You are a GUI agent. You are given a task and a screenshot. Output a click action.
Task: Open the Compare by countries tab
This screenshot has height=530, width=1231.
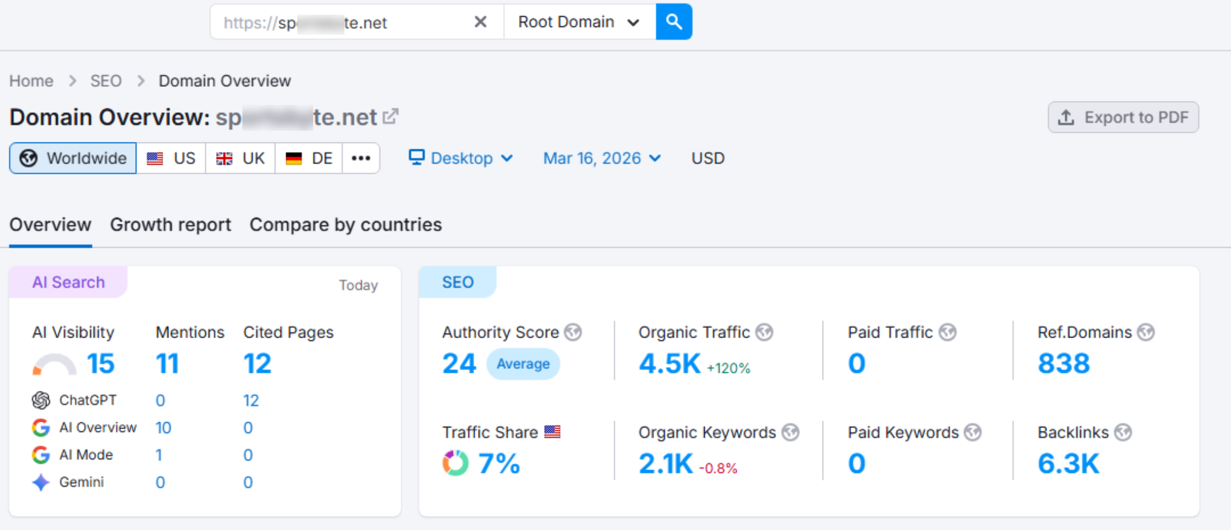coord(345,224)
